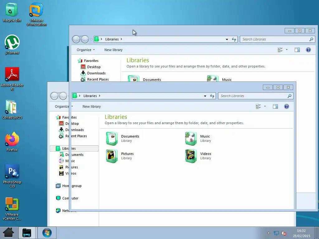
Task: Click the help icon in front window
Action: tap(287, 106)
